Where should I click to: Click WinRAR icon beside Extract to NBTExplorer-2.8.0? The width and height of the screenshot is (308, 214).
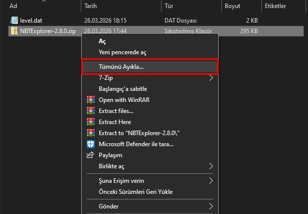[90, 133]
